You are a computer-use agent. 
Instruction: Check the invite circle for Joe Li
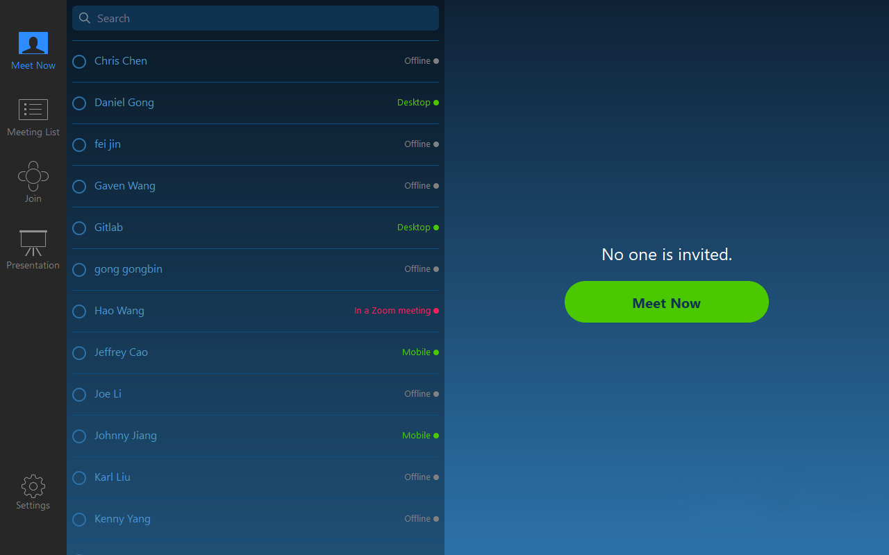(x=79, y=395)
